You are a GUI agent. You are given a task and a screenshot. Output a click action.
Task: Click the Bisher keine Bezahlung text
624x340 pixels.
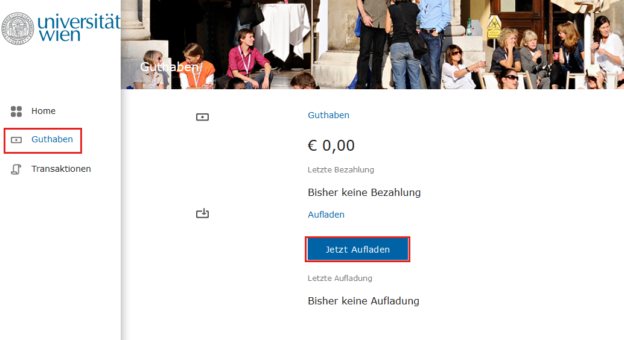point(364,192)
